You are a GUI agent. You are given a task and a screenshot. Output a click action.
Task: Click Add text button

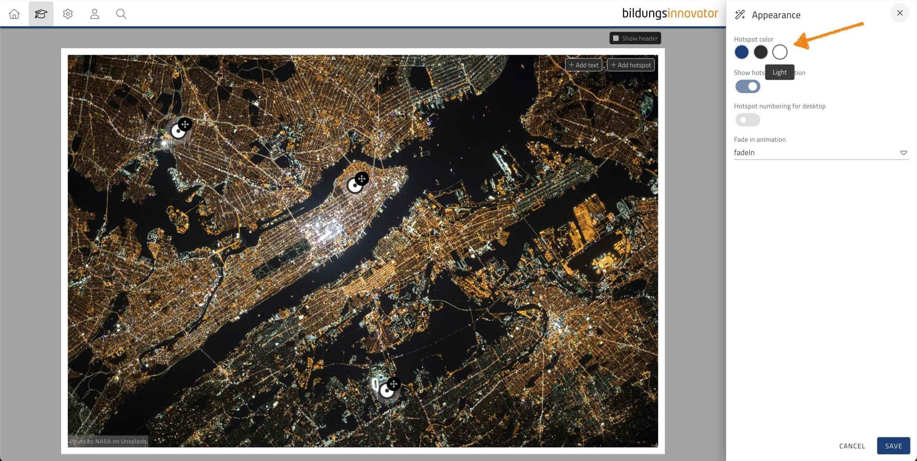tap(584, 65)
